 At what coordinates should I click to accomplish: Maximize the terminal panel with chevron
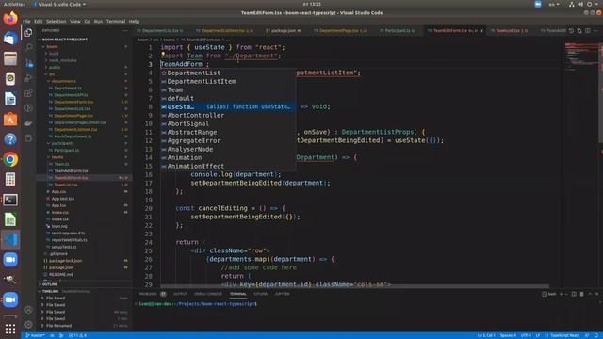590,294
